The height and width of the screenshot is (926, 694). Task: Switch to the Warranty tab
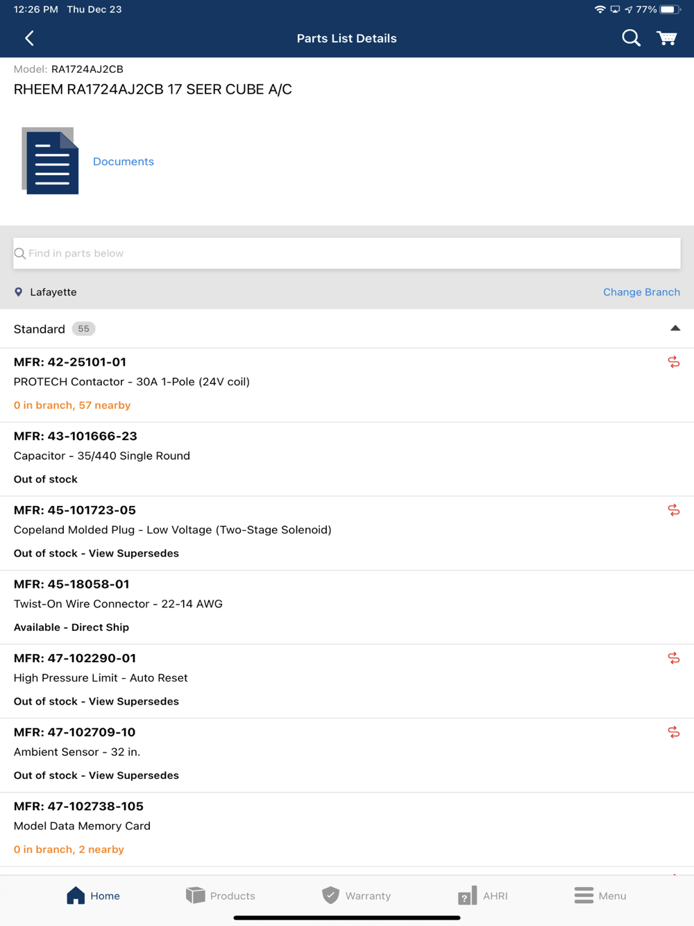pos(356,895)
